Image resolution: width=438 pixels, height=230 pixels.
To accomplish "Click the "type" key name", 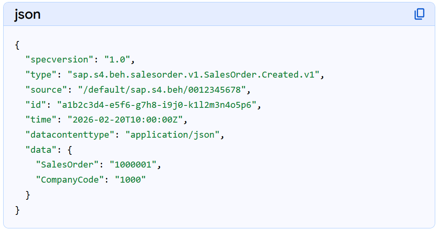I will pyautogui.click(x=41, y=75).
